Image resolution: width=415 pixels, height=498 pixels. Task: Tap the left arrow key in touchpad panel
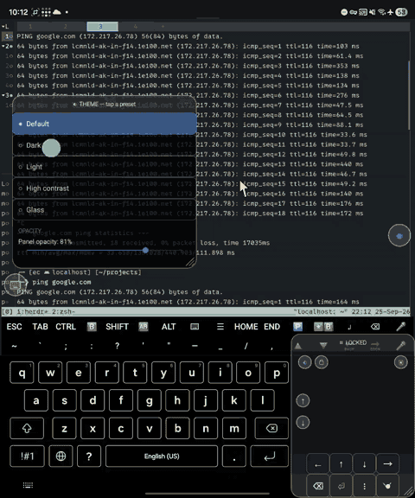click(x=318, y=464)
